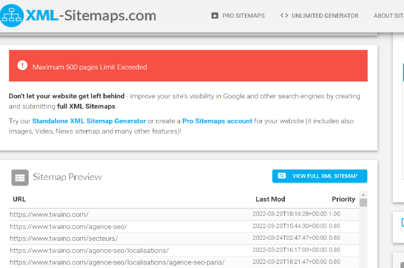The image size is (404, 268).
Task: Click the Last Mod column header
Action: [x=270, y=199]
